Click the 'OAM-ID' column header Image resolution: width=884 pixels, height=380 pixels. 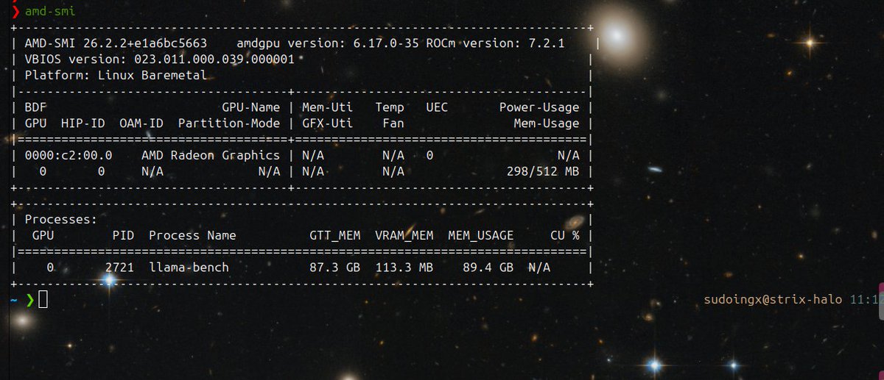(141, 123)
